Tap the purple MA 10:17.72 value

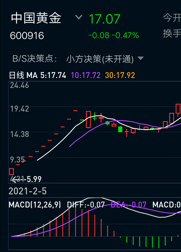pos(86,75)
